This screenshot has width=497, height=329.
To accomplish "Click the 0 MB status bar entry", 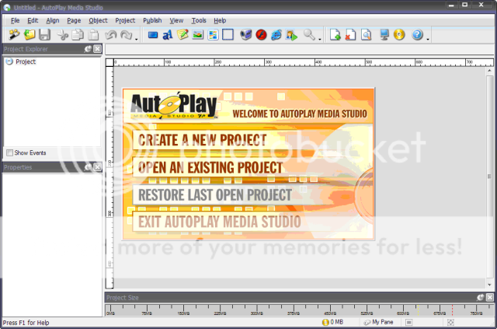I will pyautogui.click(x=332, y=322).
